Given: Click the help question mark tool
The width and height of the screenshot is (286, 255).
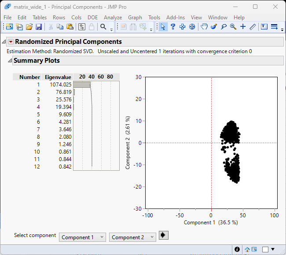Looking at the screenshot, I should [x=173, y=27].
